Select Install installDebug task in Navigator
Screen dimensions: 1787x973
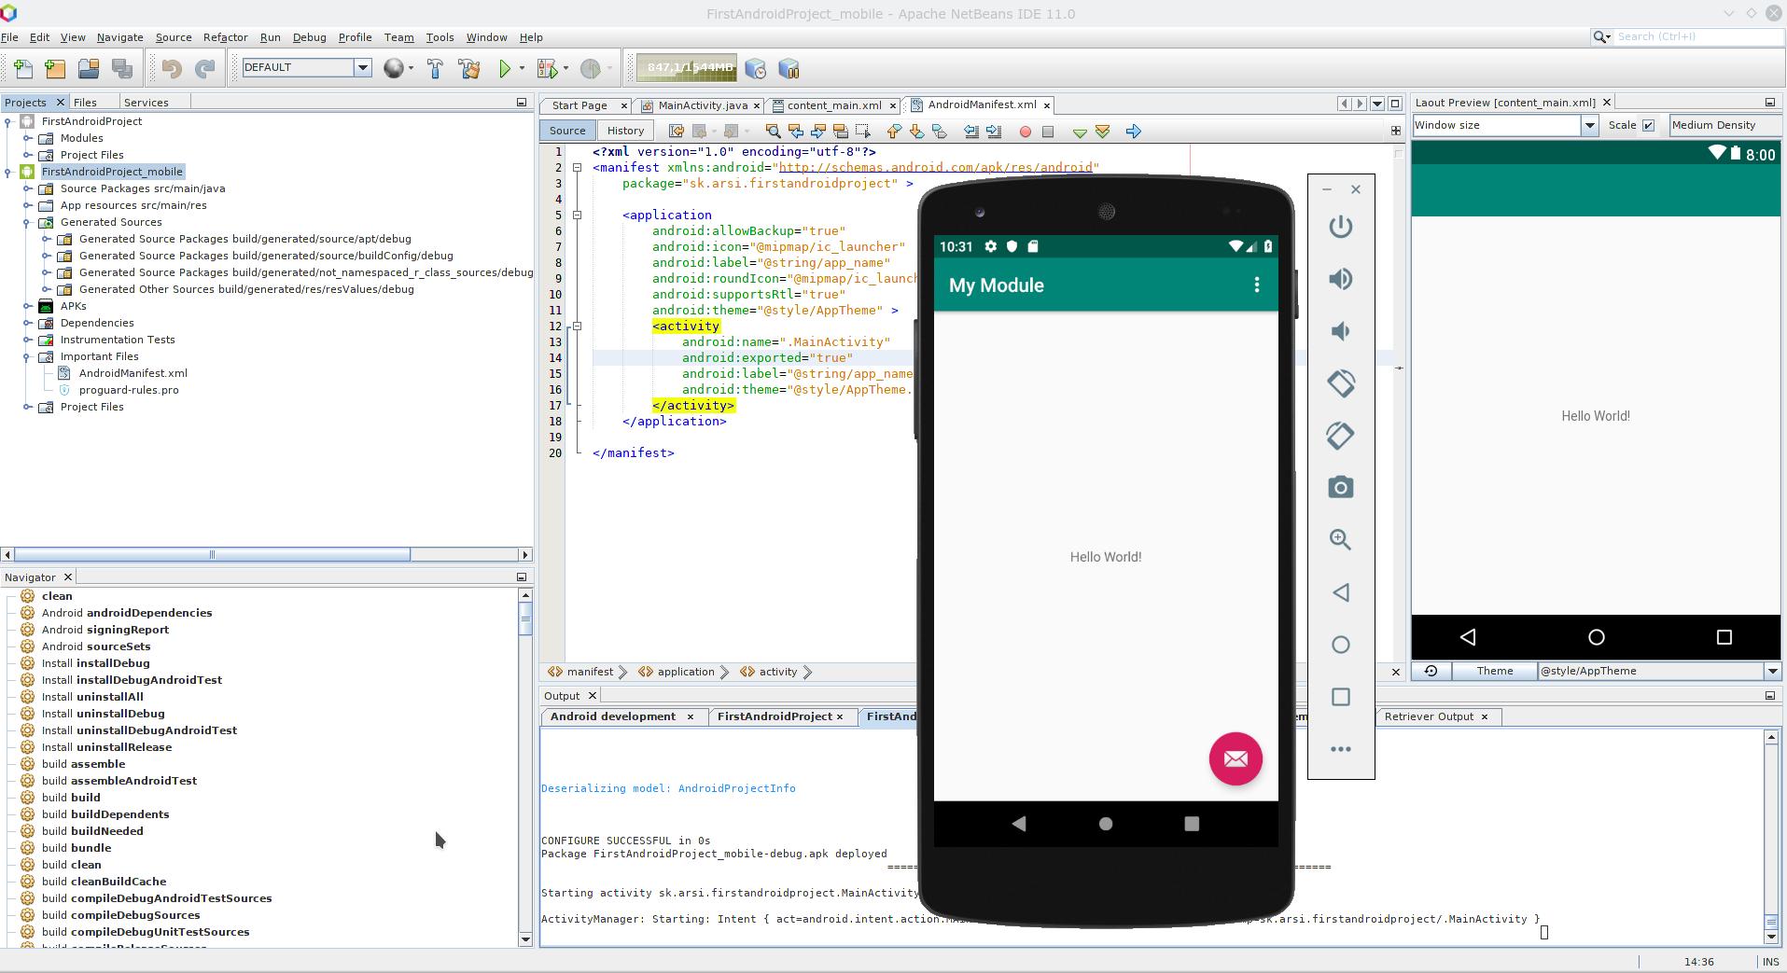(x=95, y=663)
